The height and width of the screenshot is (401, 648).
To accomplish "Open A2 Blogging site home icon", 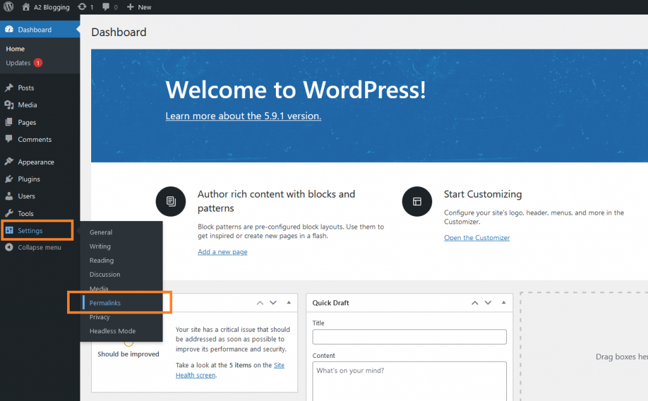I will [x=25, y=6].
